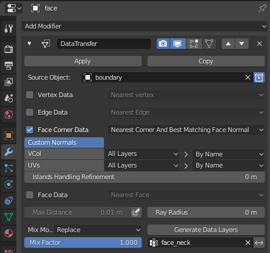Open the Mix Mode Replace dropdown
Image resolution: width=270 pixels, height=253 pixels.
[98, 230]
